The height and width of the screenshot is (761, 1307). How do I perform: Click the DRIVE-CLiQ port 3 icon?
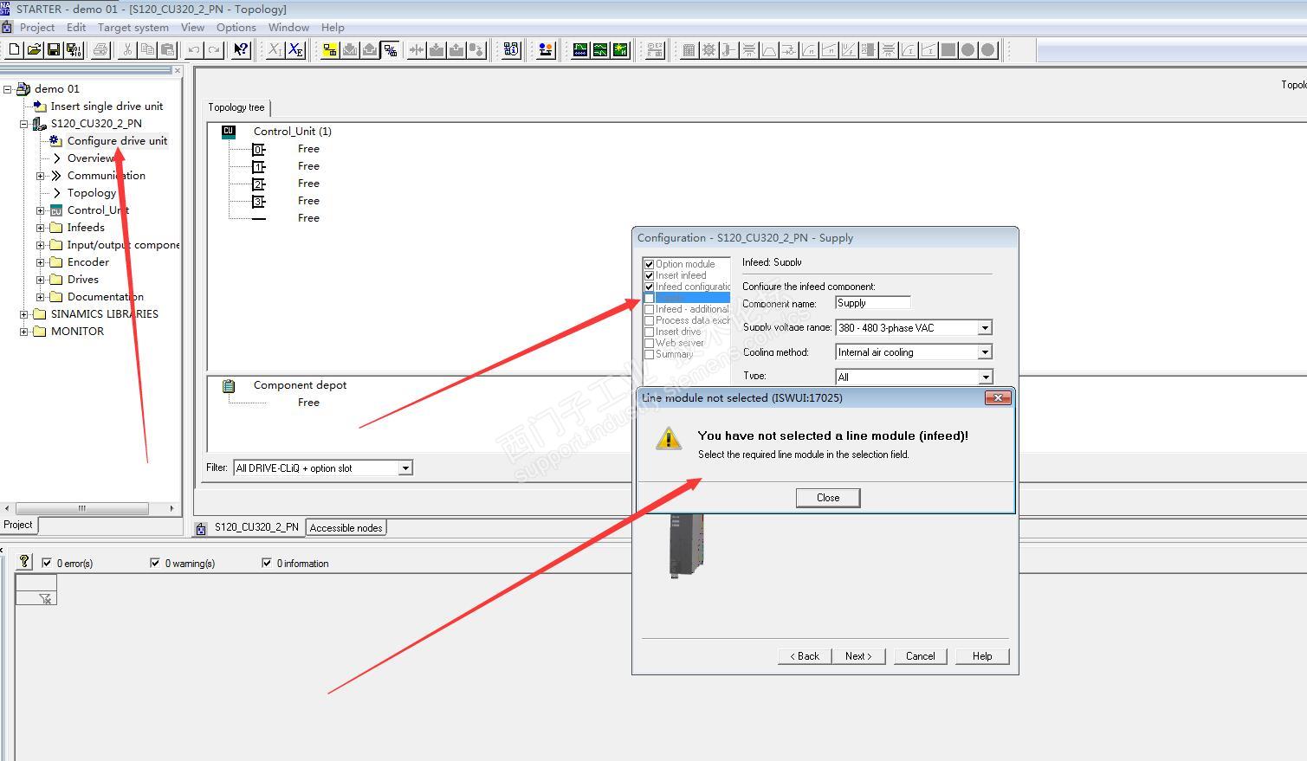coord(258,201)
